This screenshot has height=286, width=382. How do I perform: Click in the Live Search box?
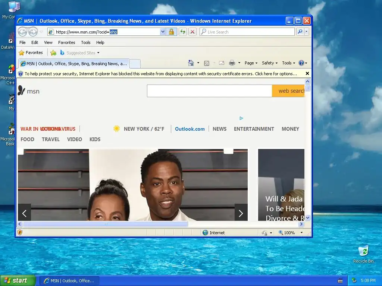[x=247, y=32]
